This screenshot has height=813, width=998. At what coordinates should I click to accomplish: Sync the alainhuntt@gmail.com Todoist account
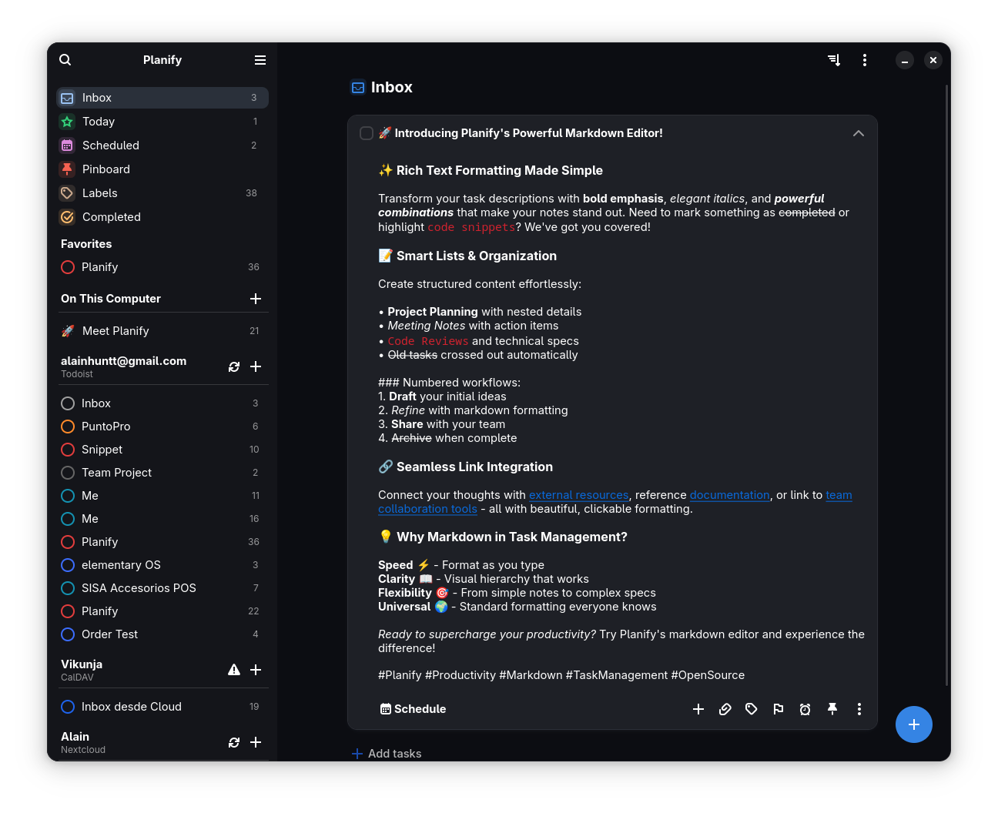tap(234, 366)
